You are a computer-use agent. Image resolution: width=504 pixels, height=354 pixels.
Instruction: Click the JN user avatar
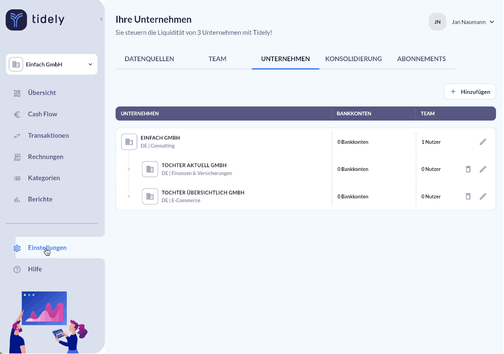point(437,22)
